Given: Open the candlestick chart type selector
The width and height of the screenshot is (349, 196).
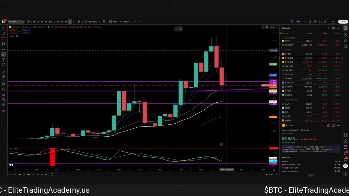Looking at the screenshot, I should click(x=79, y=22).
